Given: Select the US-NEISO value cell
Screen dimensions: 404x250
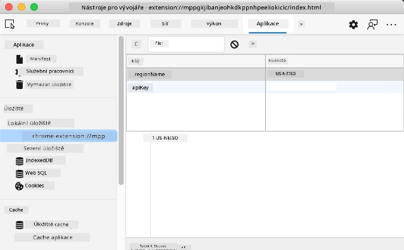Looking at the screenshot, I should coord(335,74).
